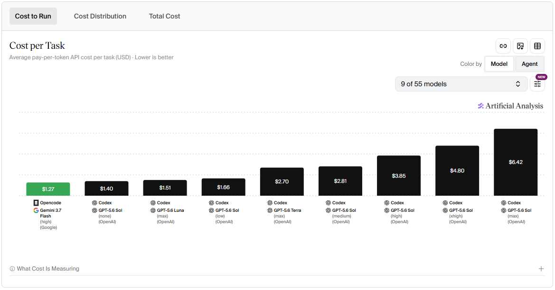Click the $3.85 bar
Viewport: 555px width, 290px height.
click(399, 175)
